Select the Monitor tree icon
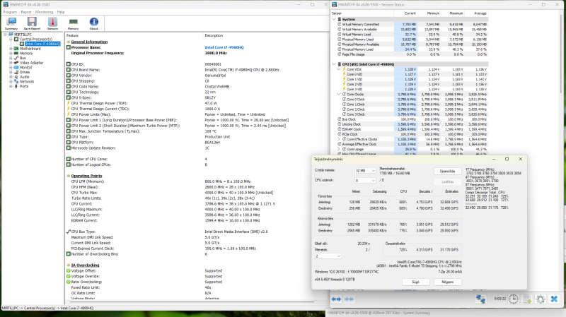 pos(16,67)
